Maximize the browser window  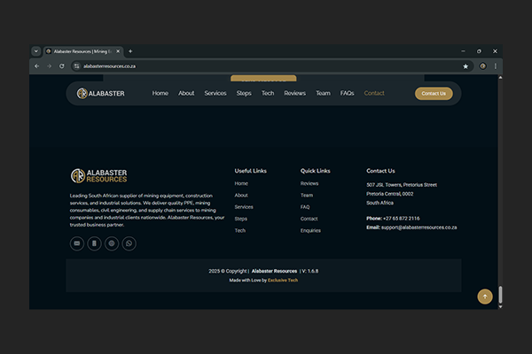pos(479,51)
